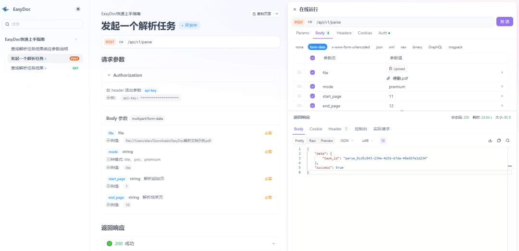Click the 发送 send button
The width and height of the screenshot is (519, 251).
[505, 22]
